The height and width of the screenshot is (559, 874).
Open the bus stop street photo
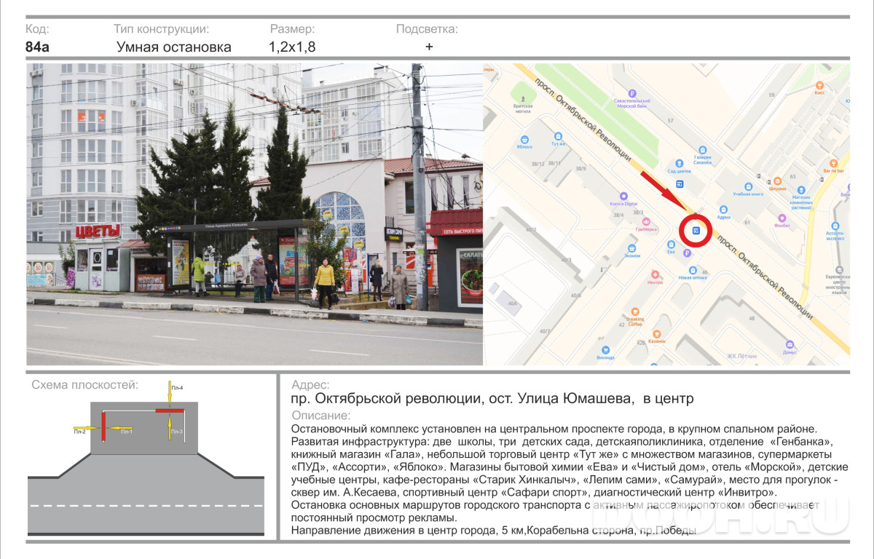click(x=255, y=214)
